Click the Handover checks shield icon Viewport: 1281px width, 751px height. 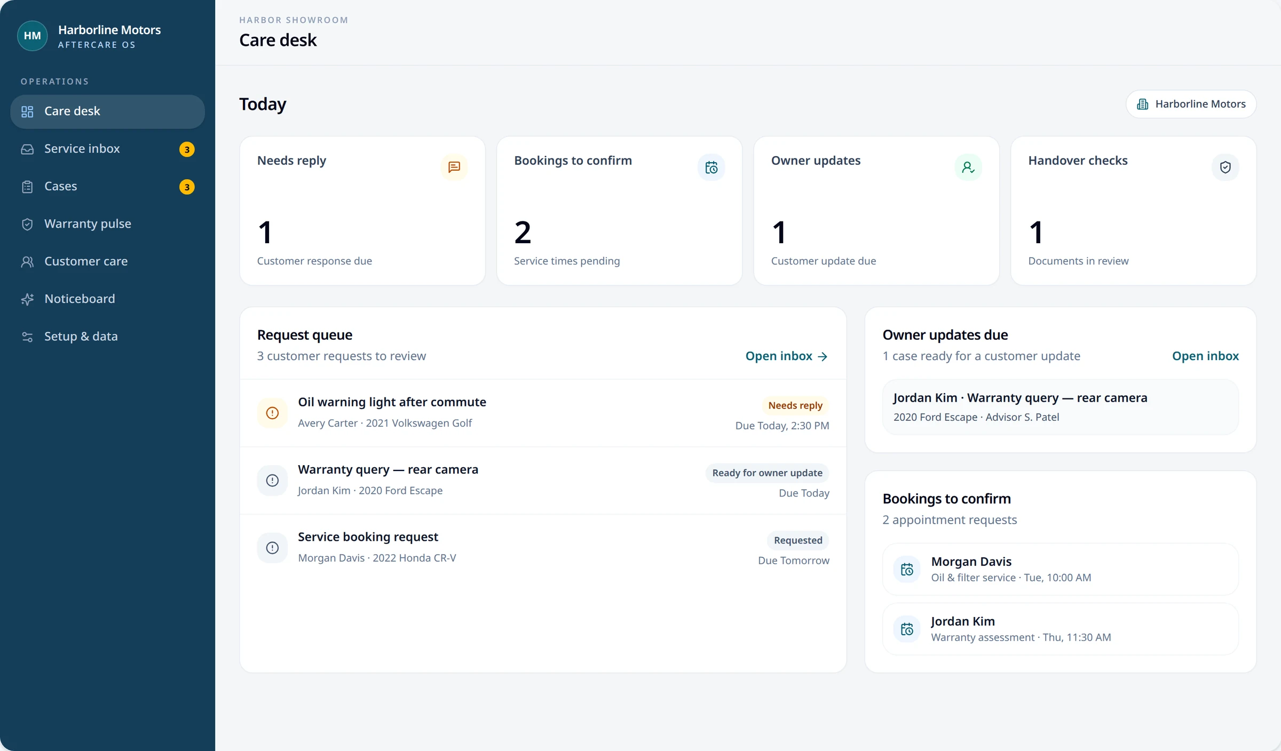coord(1225,167)
